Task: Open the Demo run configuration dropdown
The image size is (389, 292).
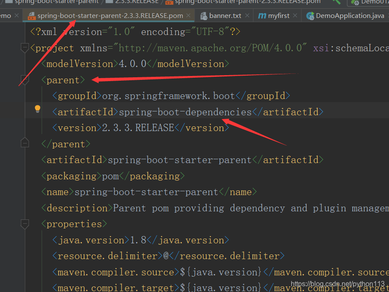Action: coord(369,3)
